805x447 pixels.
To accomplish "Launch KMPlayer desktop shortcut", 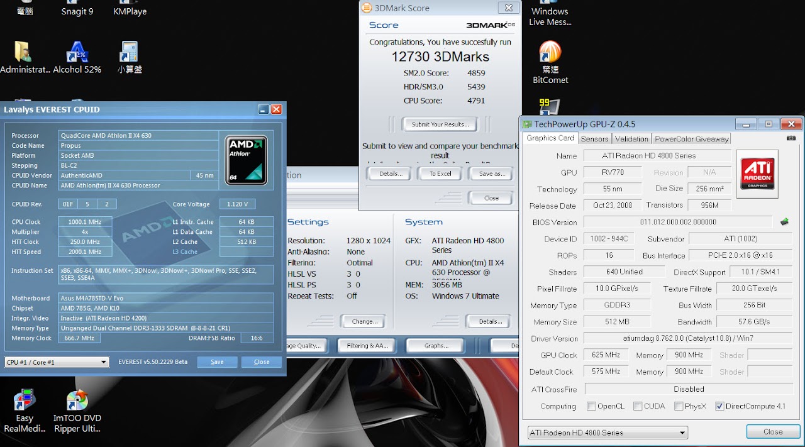I will pos(130,9).
